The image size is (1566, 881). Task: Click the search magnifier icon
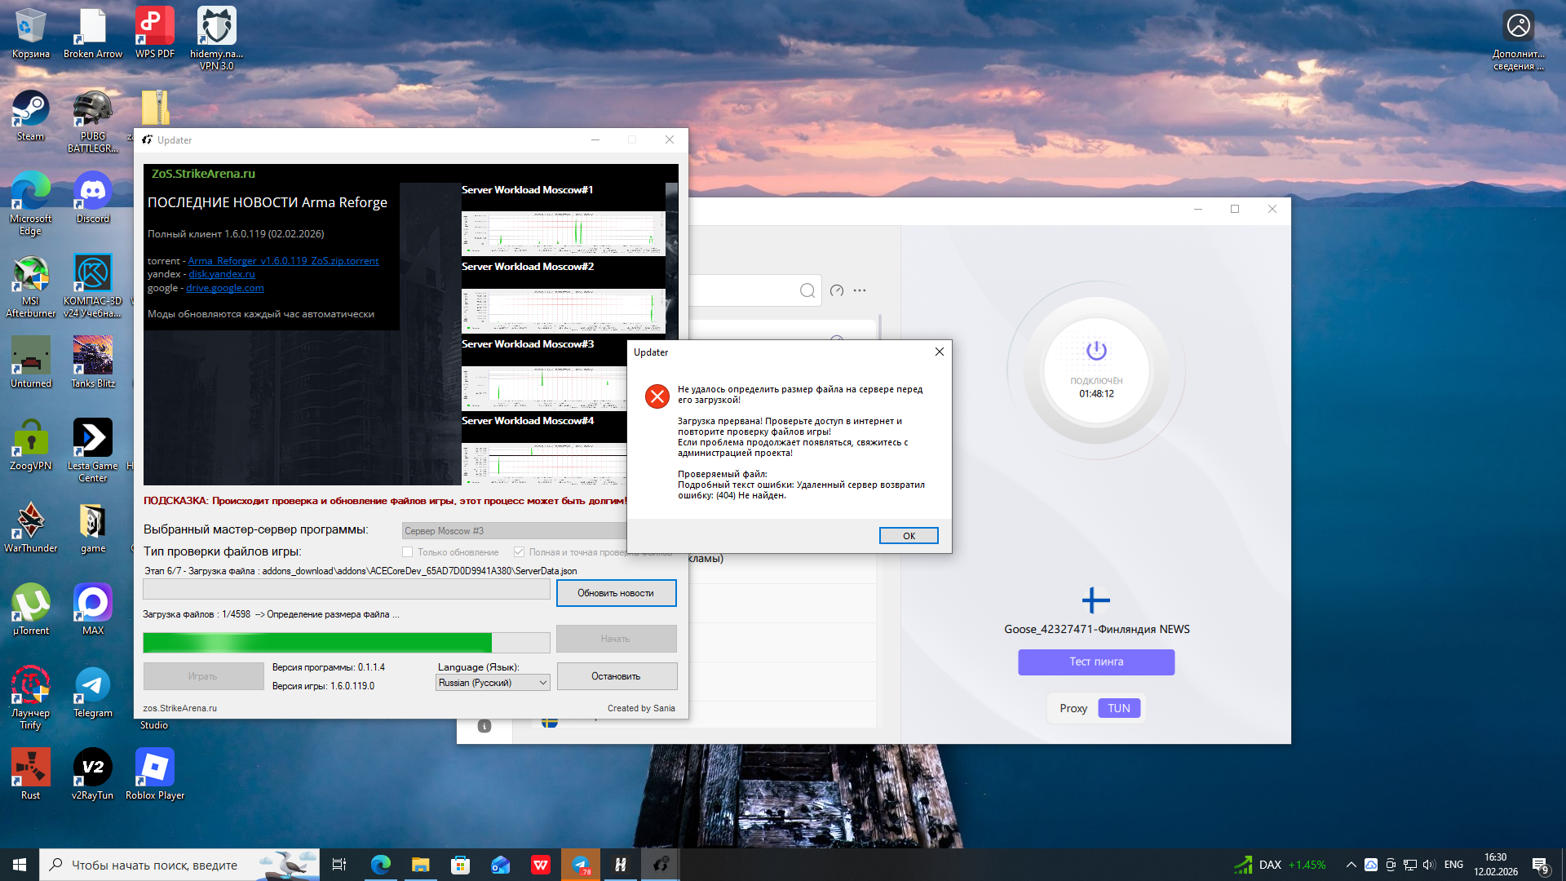(807, 291)
